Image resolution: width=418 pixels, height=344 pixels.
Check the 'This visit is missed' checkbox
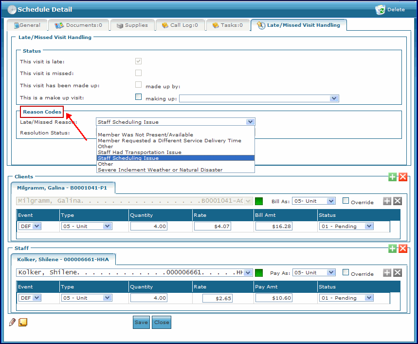tap(139, 73)
